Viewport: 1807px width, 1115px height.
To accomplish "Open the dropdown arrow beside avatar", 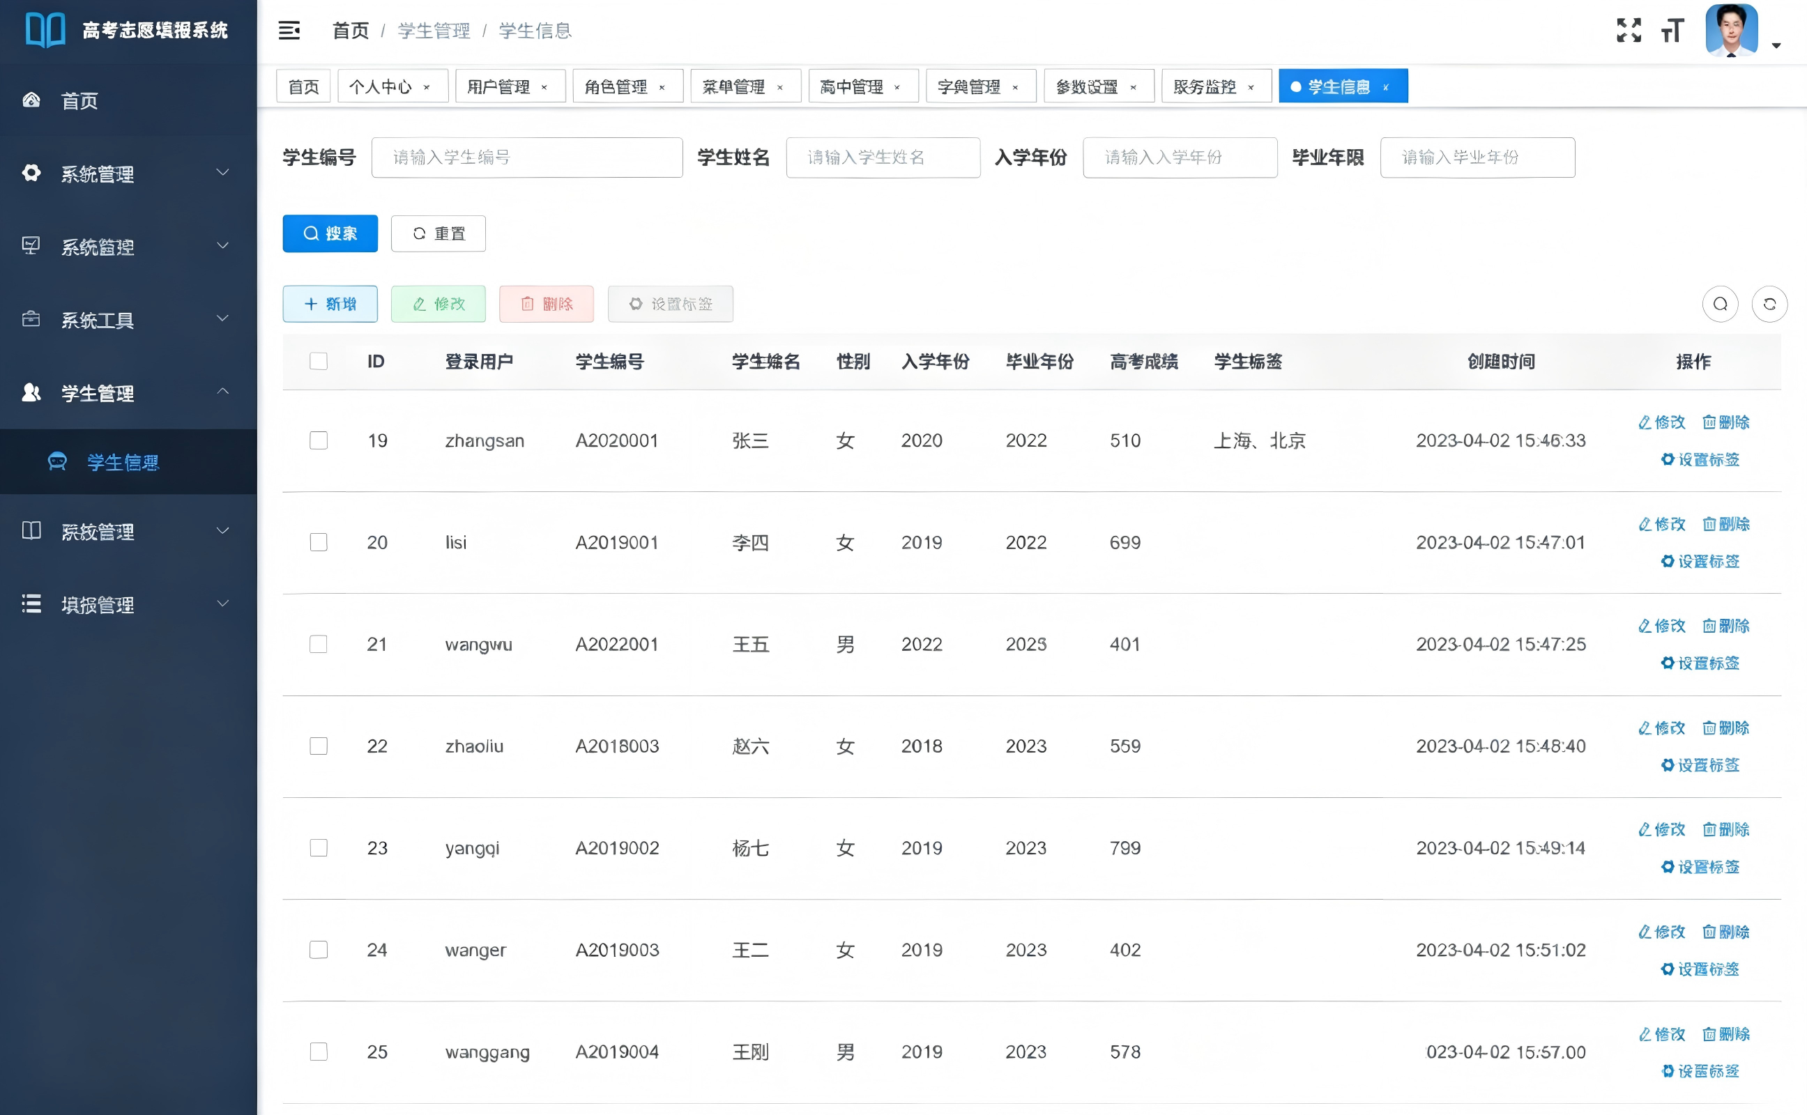I will coord(1776,46).
